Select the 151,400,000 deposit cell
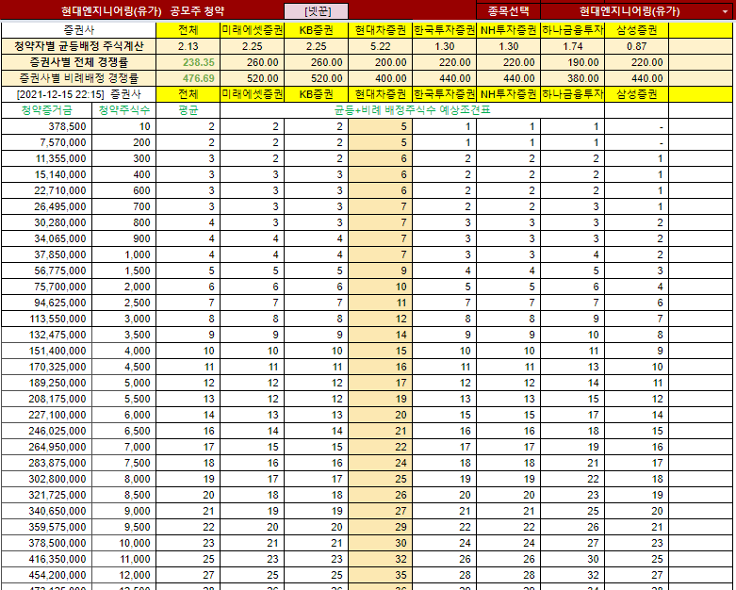Screen dimensions: 736x590 [47, 352]
